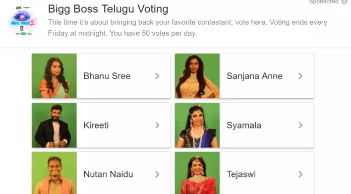Screen dimensions: 351x194
Task: Open Syamala chevron arrow
Action: point(301,125)
